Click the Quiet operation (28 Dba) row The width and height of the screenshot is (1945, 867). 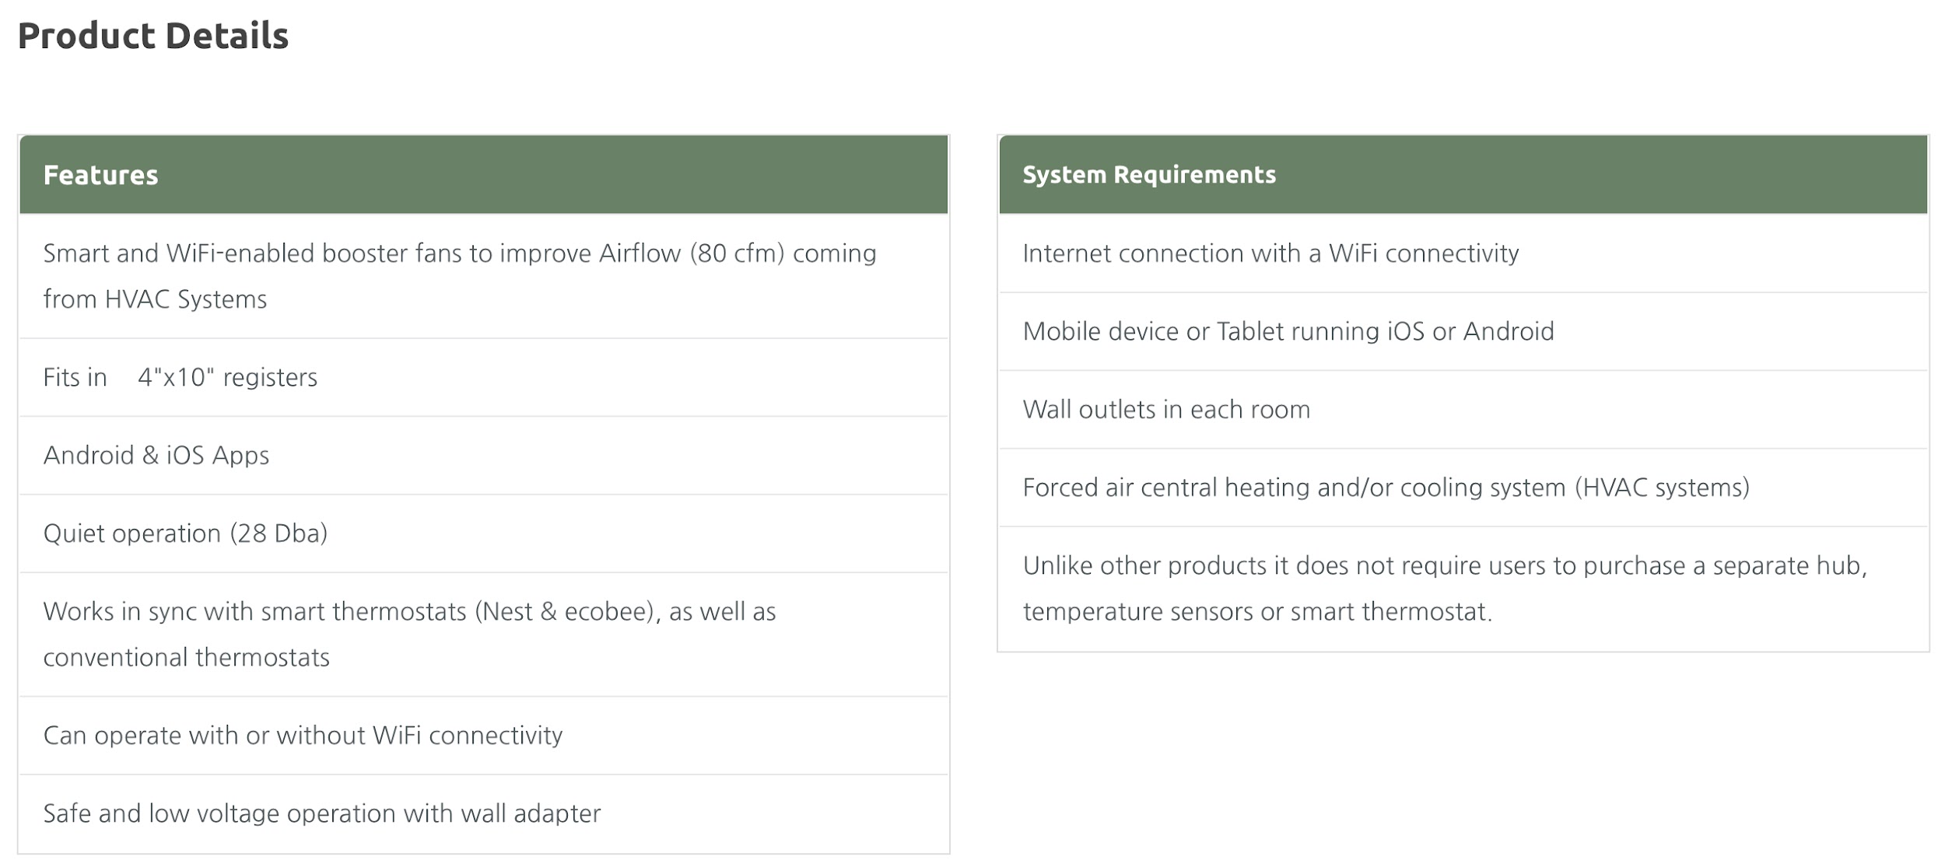coord(484,533)
